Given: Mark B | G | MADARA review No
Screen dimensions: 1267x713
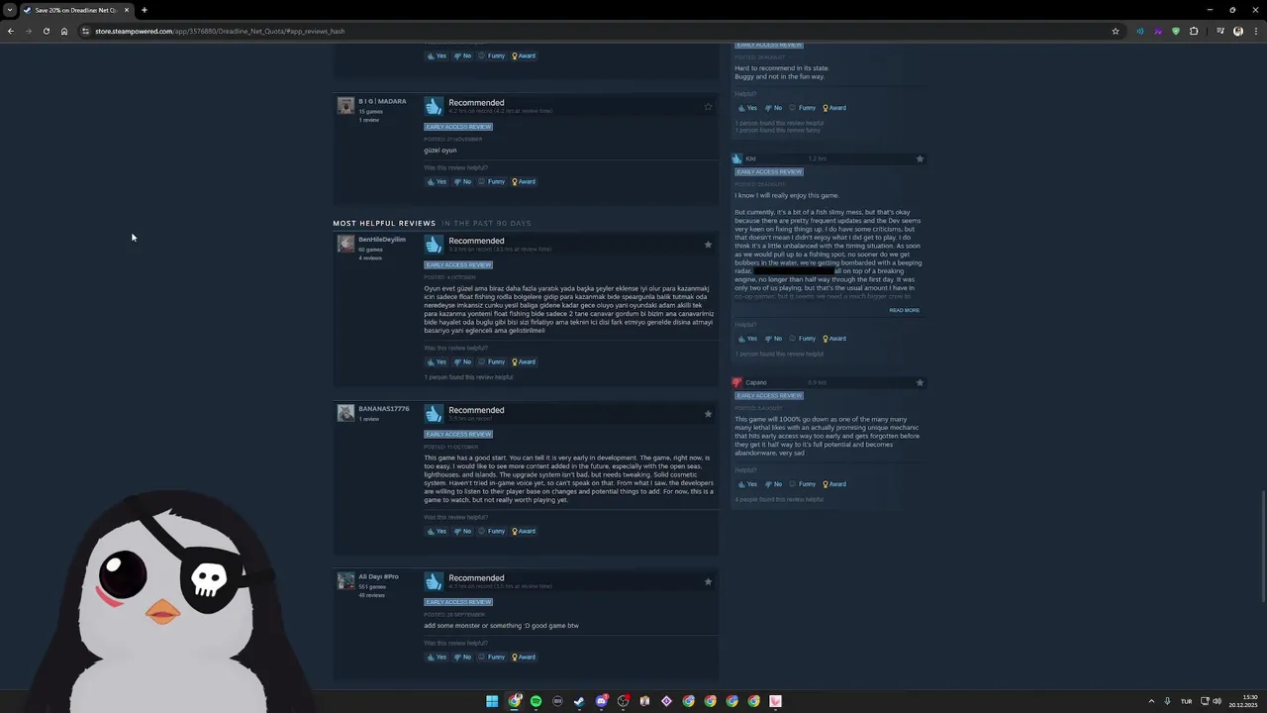Looking at the screenshot, I should 463,181.
